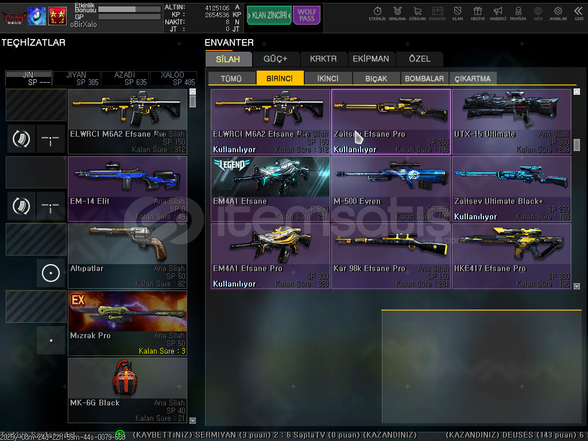Click the circle crosshair icon beside Altıpatlar
Image resolution: width=588 pixels, height=441 pixels.
pos(51,273)
